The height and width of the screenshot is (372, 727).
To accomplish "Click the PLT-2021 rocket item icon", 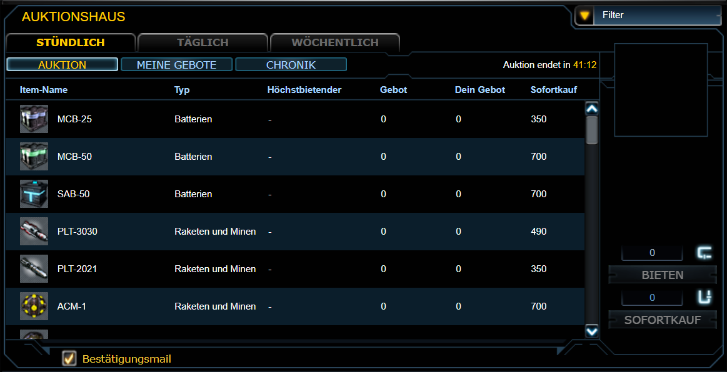I will pos(34,269).
